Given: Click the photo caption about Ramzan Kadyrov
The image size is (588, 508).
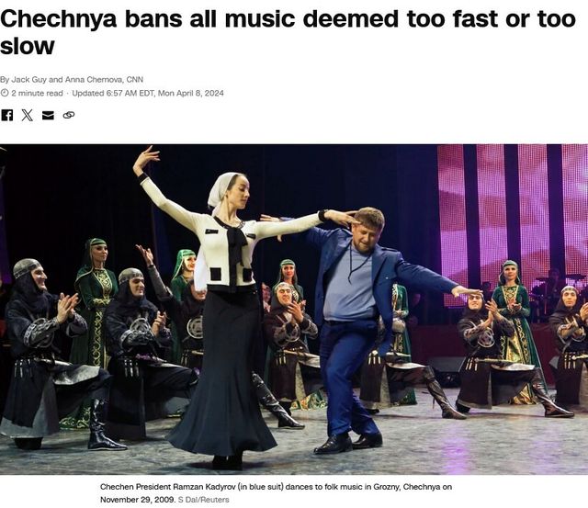Looking at the screenshot, I should click(276, 493).
